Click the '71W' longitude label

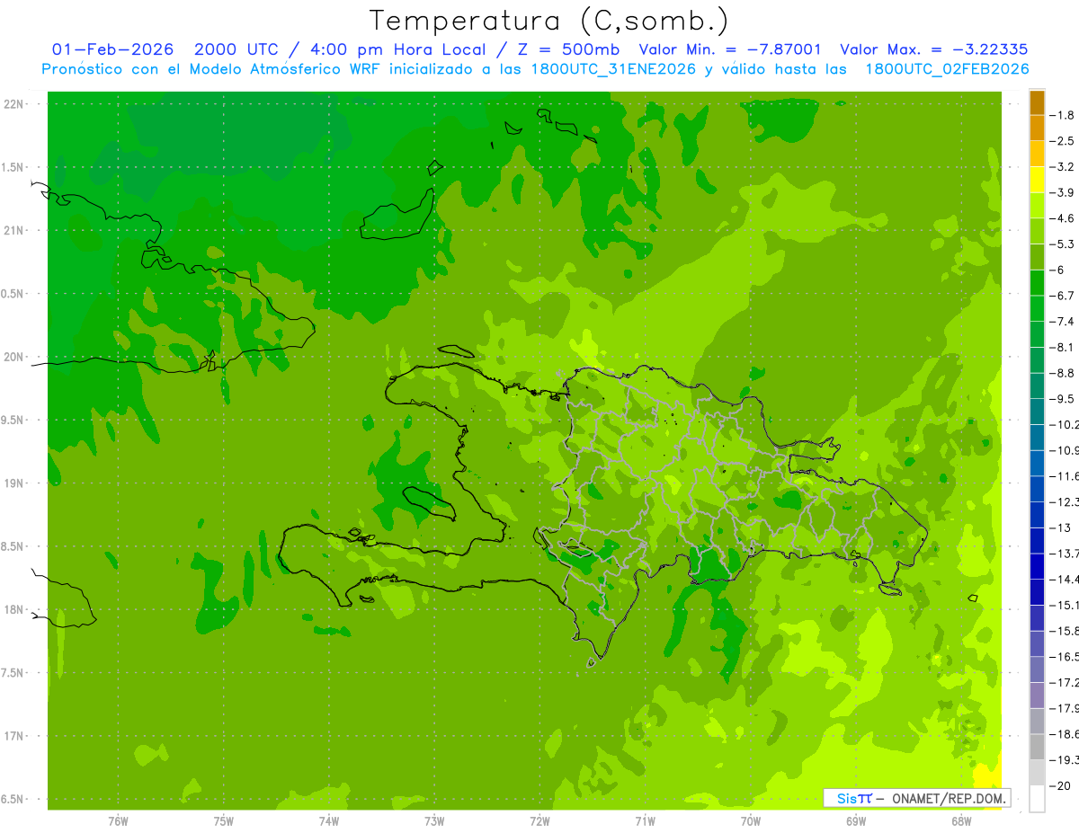[645, 821]
